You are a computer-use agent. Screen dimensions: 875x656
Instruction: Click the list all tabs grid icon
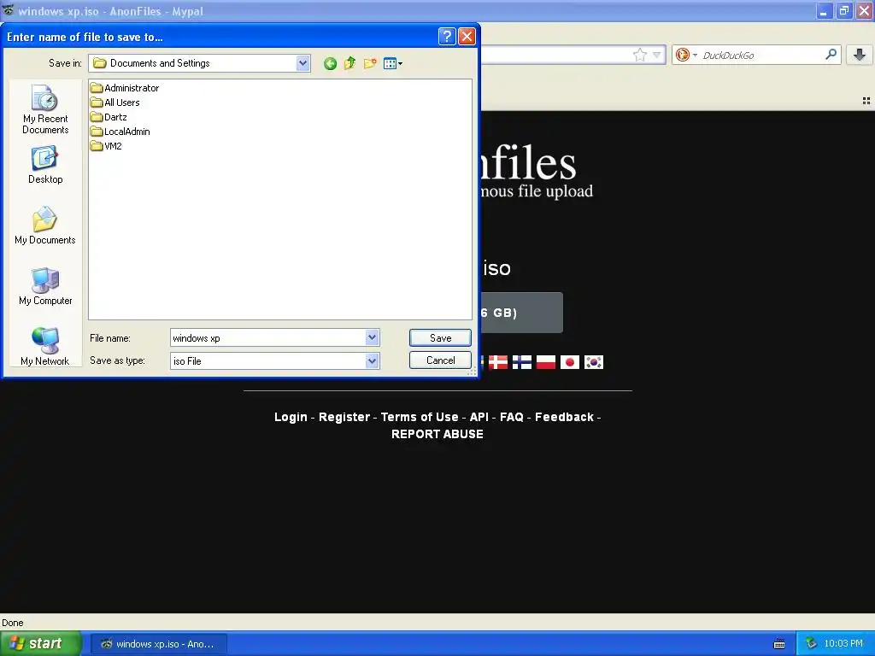[866, 101]
